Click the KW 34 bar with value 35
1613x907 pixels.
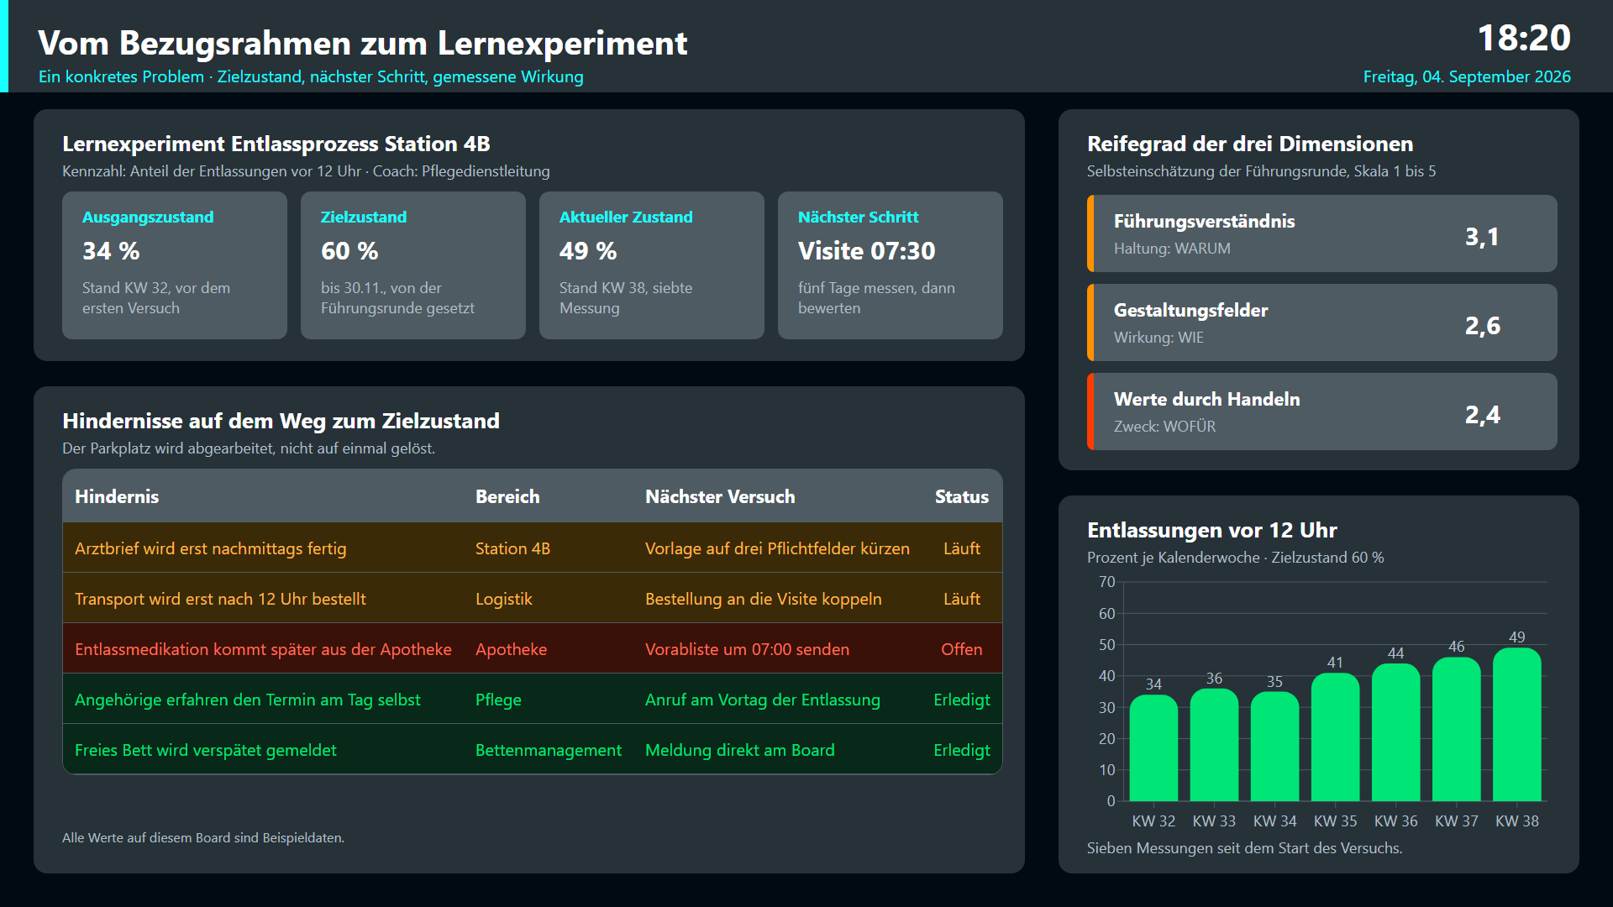pos(1274,746)
